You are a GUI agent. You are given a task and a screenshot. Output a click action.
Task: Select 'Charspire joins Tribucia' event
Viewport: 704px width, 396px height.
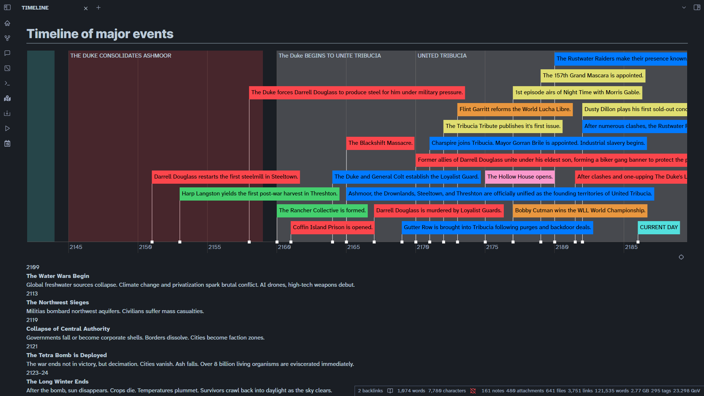(538, 143)
